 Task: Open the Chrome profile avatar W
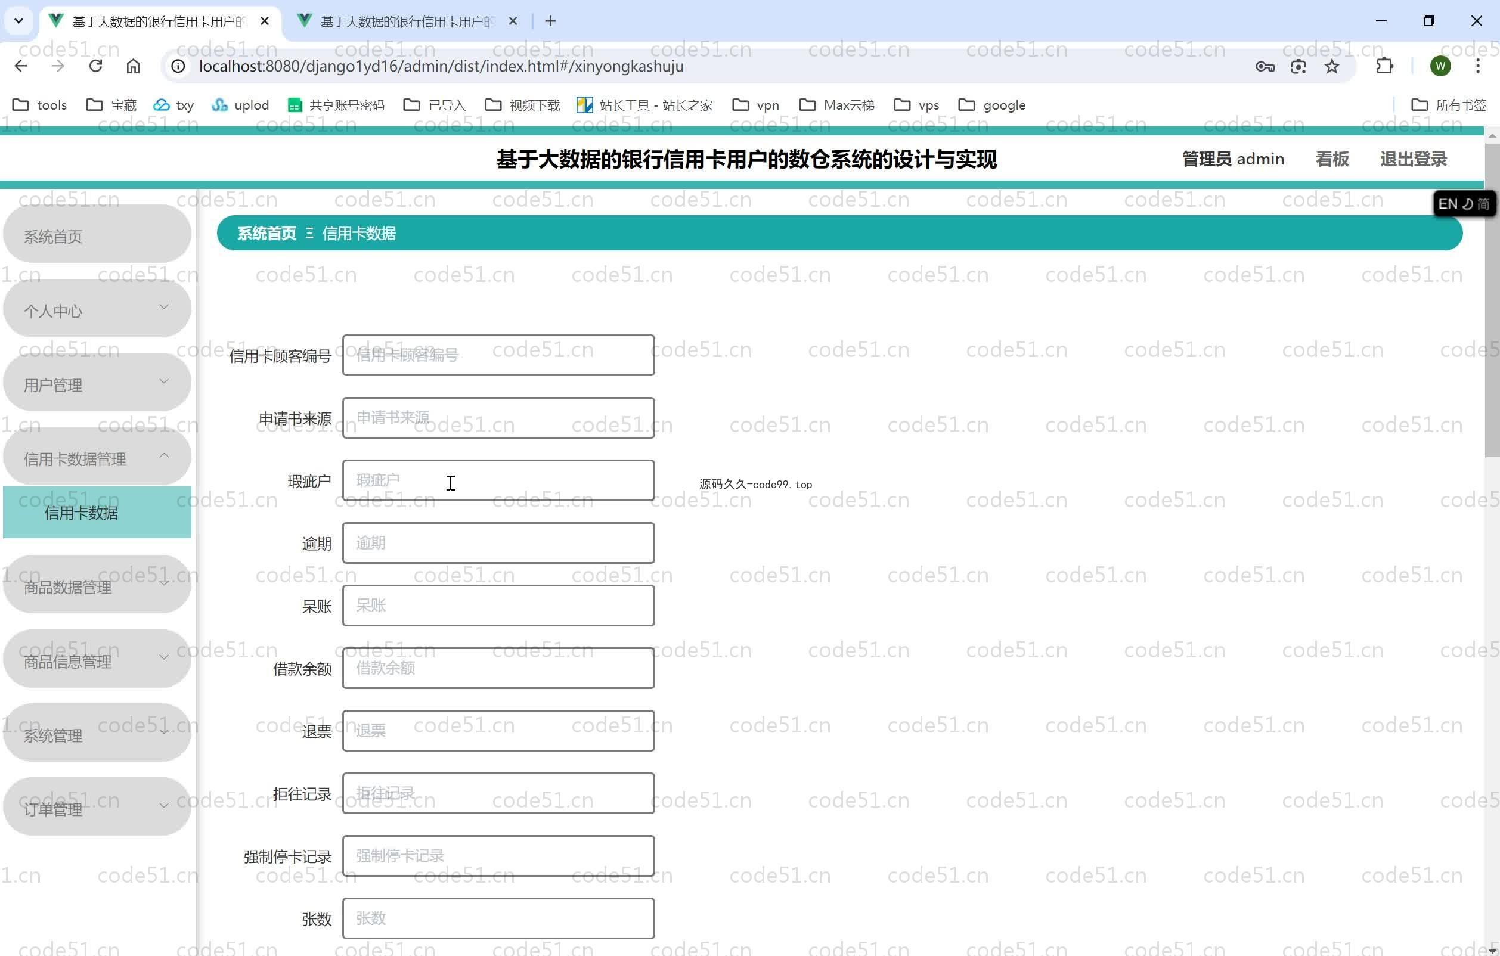(x=1440, y=66)
